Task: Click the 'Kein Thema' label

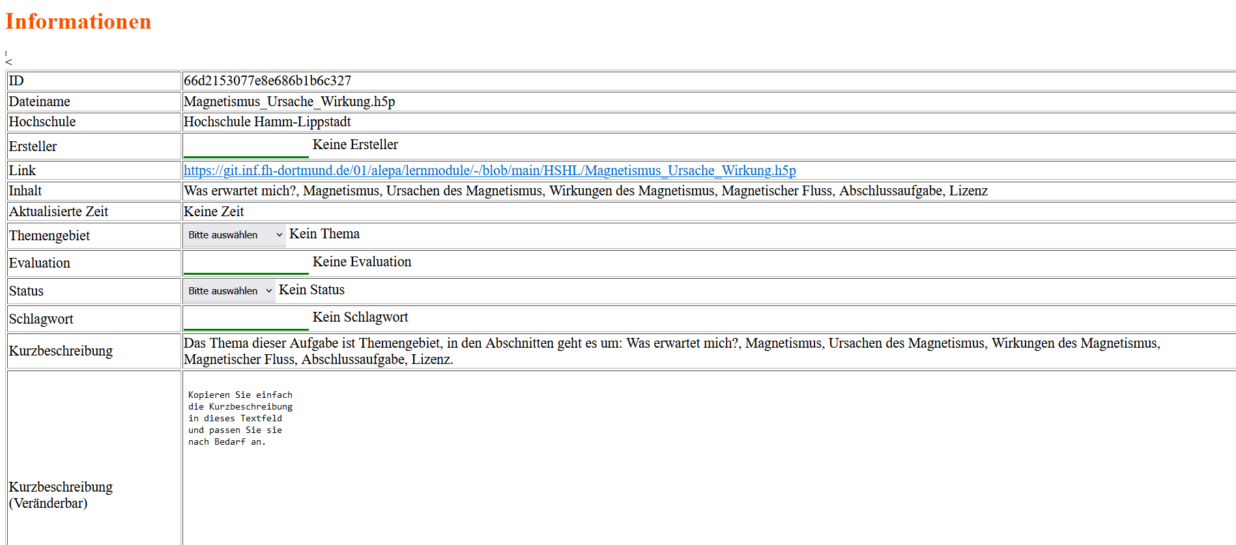Action: coord(324,234)
